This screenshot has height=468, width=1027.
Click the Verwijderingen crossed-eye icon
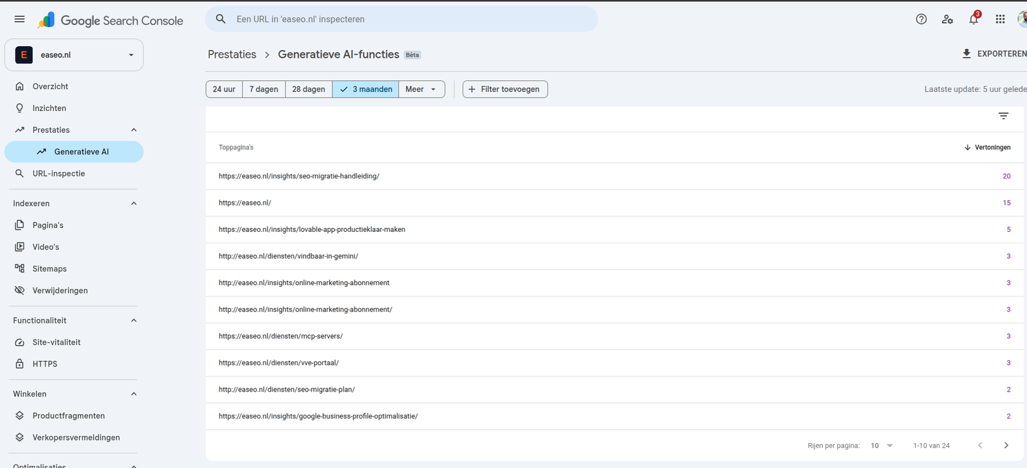20,290
